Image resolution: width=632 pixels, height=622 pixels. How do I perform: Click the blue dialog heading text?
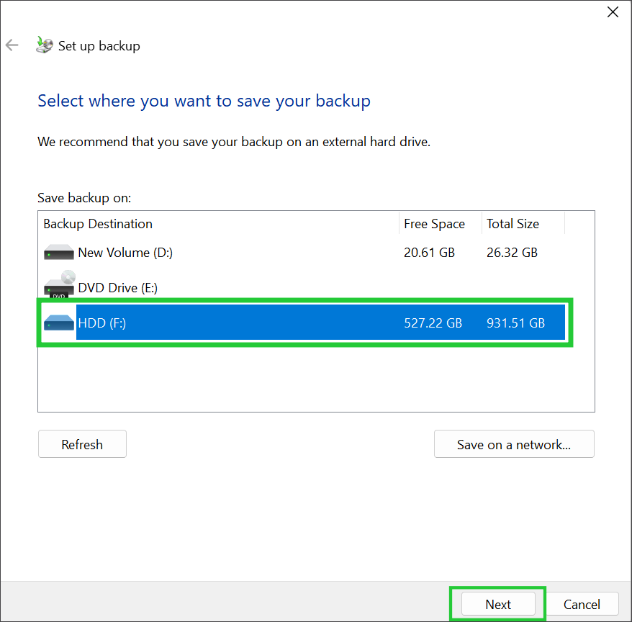pyautogui.click(x=204, y=101)
